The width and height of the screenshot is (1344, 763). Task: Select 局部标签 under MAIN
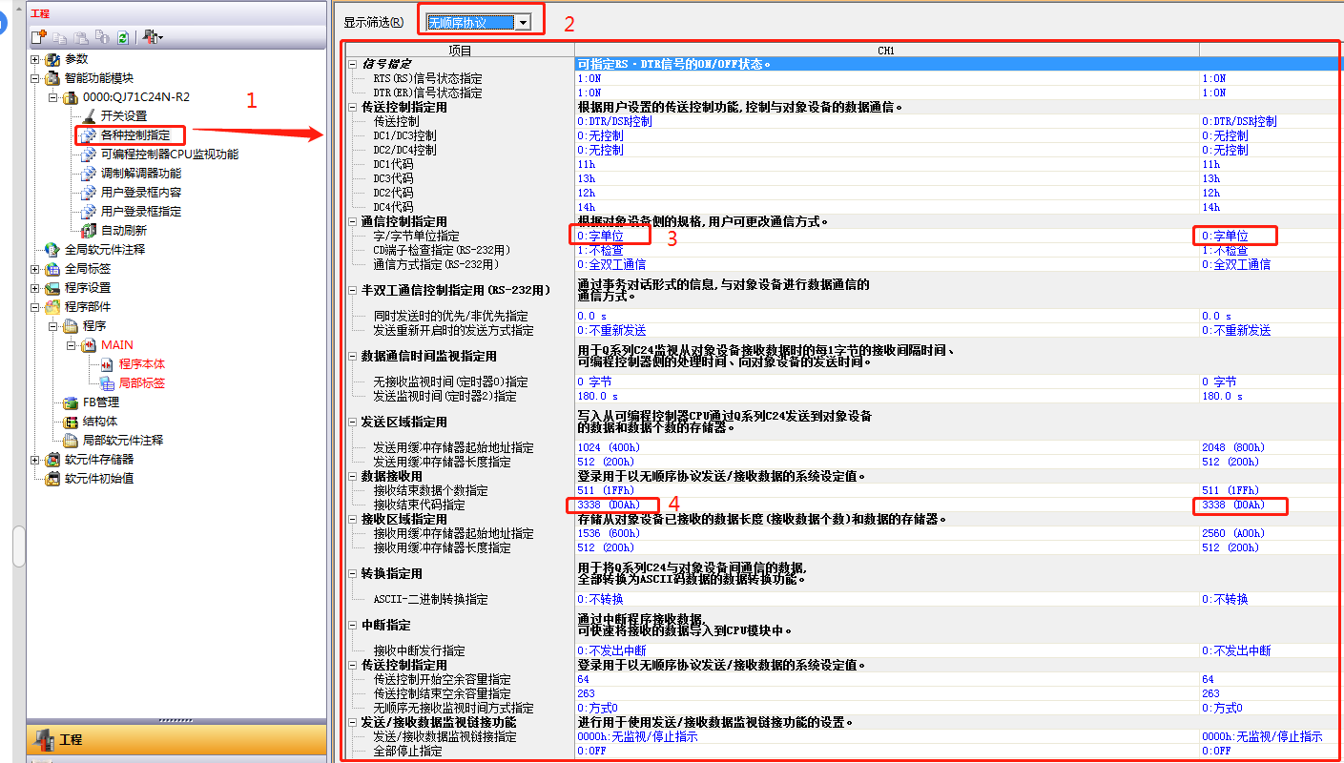141,383
